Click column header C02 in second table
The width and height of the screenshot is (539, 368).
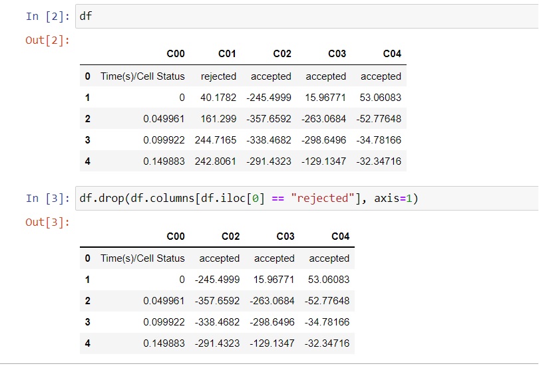(x=231, y=236)
